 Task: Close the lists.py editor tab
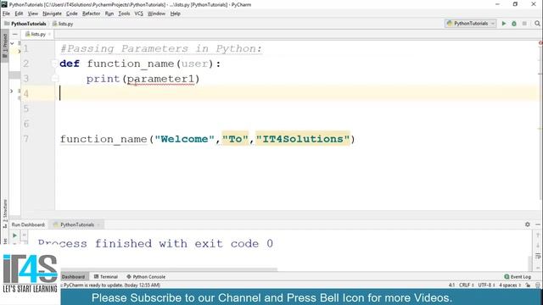49,34
